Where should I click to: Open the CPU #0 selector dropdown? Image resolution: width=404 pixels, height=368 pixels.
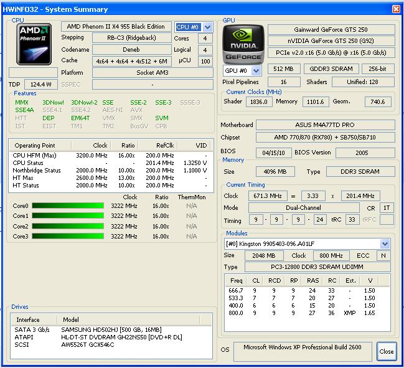tap(208, 27)
